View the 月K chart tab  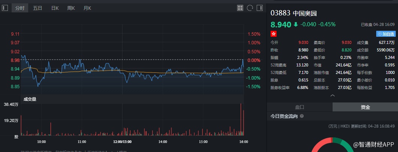coord(87,8)
